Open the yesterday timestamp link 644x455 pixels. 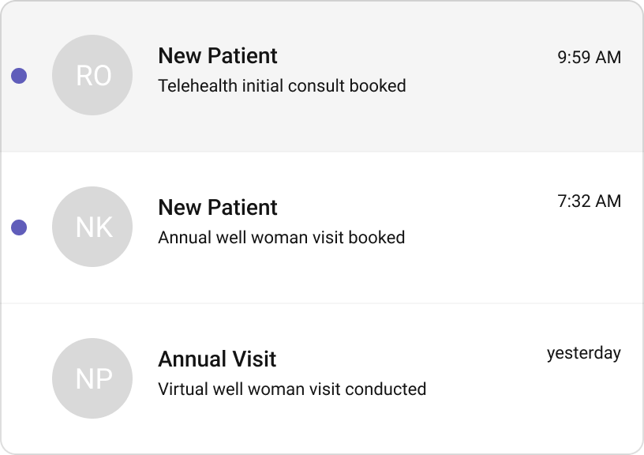pos(585,353)
